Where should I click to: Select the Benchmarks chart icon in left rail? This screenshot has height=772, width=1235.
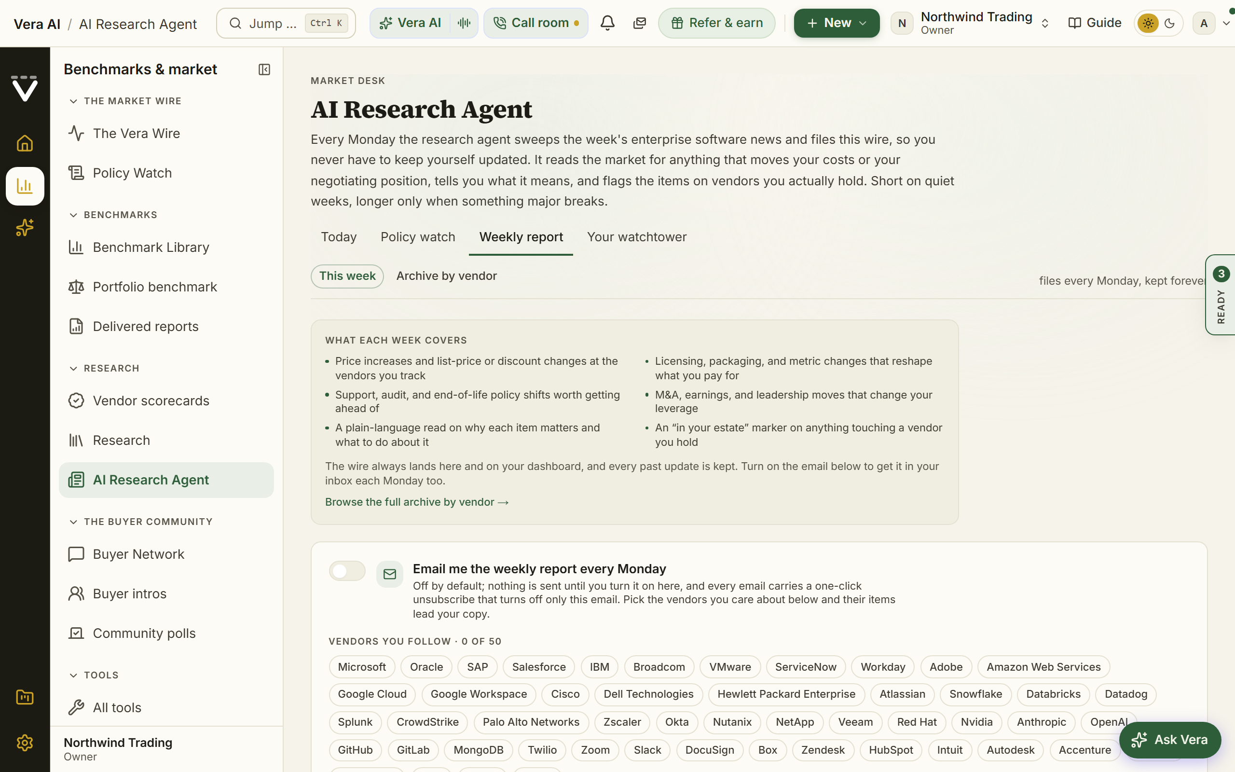coord(25,186)
